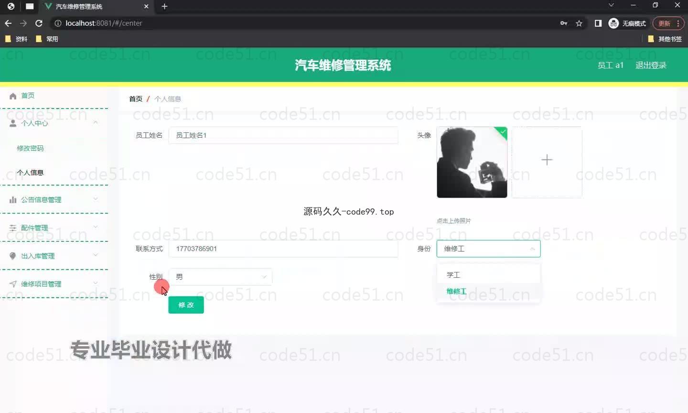688x413 pixels.
Task: Click the plus icon to upload a photo
Action: point(547,160)
